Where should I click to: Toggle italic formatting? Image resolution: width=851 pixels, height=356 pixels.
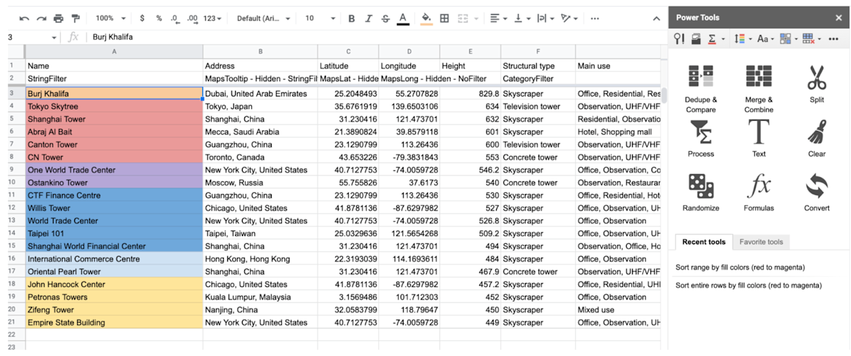[x=368, y=19]
